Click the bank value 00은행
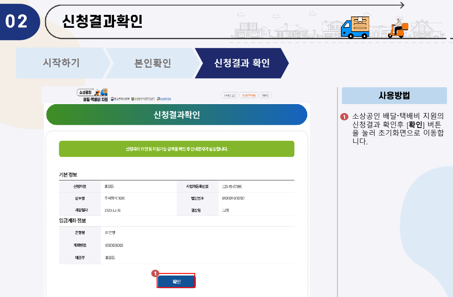The height and width of the screenshot is (297, 453). click(x=110, y=233)
